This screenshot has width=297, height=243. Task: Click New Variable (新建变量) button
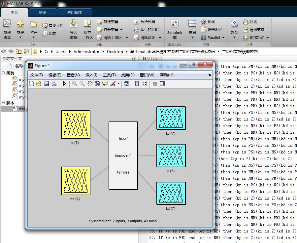pos(108,22)
